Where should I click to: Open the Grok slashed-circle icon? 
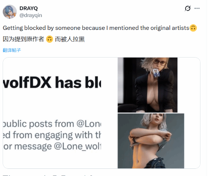click(188, 8)
